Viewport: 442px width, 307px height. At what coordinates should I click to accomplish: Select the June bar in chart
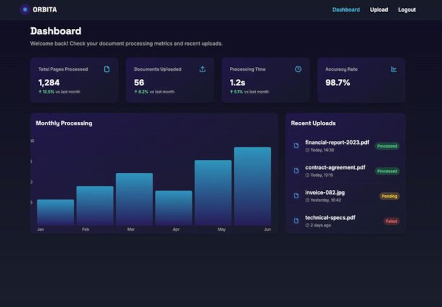pyautogui.click(x=253, y=186)
